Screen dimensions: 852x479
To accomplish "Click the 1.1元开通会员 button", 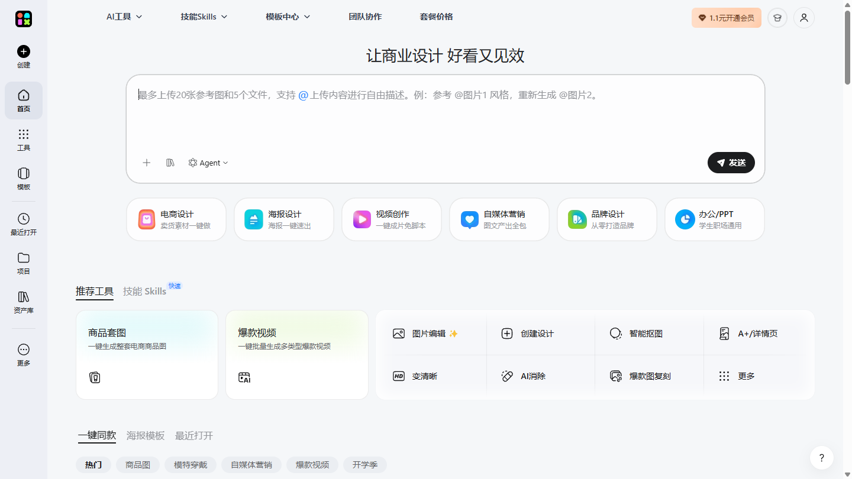I will tap(727, 18).
